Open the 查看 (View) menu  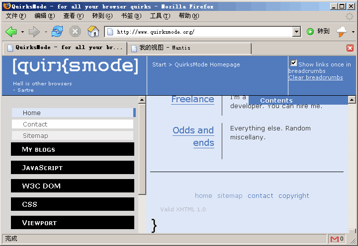click(x=74, y=16)
